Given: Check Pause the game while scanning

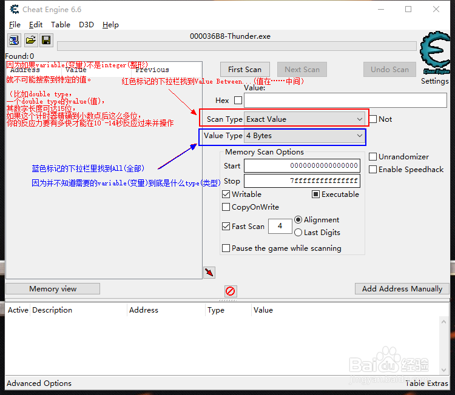Looking at the screenshot, I should [x=226, y=248].
